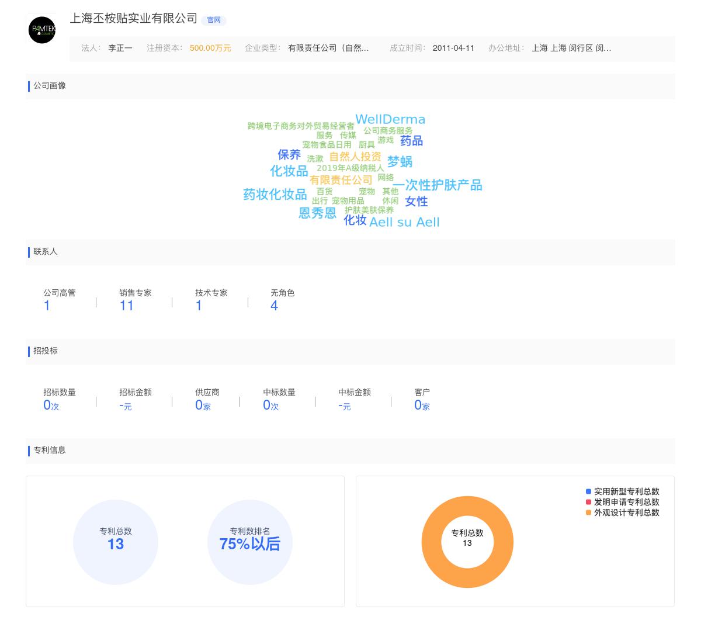Click the 销售专家 count of 11
701x620 pixels.
pyautogui.click(x=126, y=306)
